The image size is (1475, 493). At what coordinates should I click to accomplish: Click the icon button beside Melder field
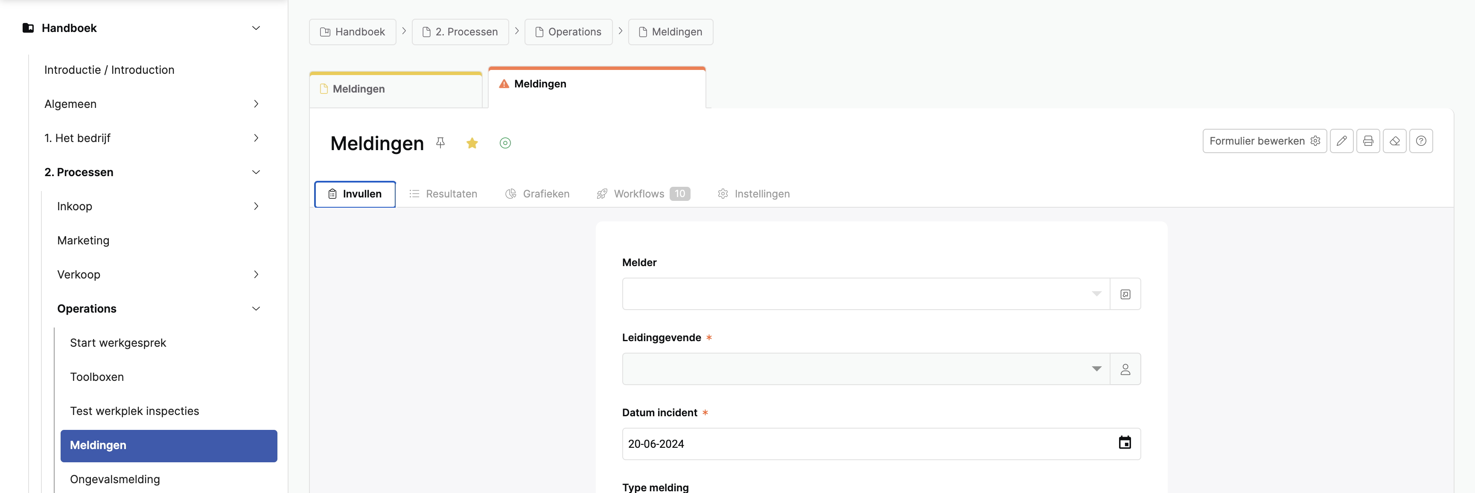point(1125,294)
